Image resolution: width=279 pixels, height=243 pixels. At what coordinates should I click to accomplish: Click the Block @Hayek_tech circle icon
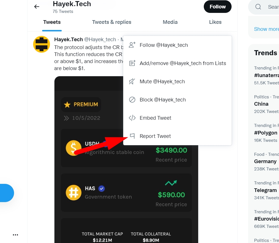point(132,100)
